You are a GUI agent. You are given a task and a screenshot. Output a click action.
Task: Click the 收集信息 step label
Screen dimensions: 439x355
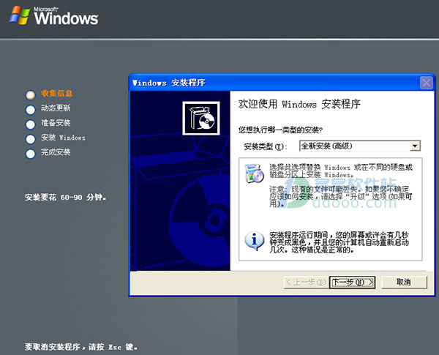coord(57,93)
